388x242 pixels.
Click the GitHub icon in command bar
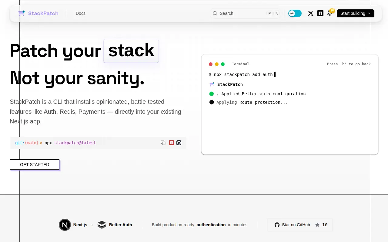(179, 143)
